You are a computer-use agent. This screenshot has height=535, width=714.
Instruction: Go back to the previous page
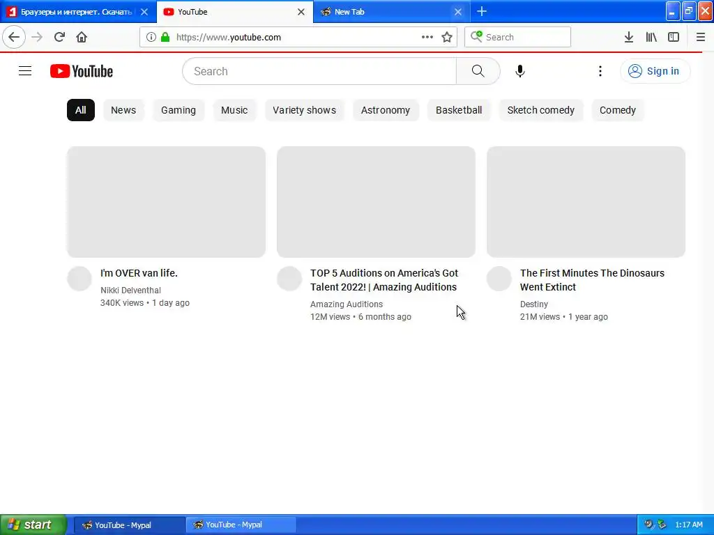point(14,37)
